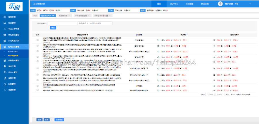The width and height of the screenshot is (259, 124).
Task: Click the 反选 button at the bottom
Action: (x=47, y=120)
